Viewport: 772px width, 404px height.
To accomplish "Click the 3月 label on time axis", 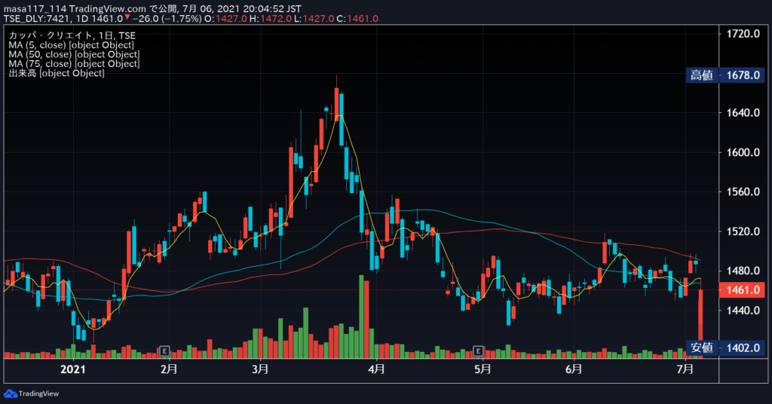I will click(260, 369).
